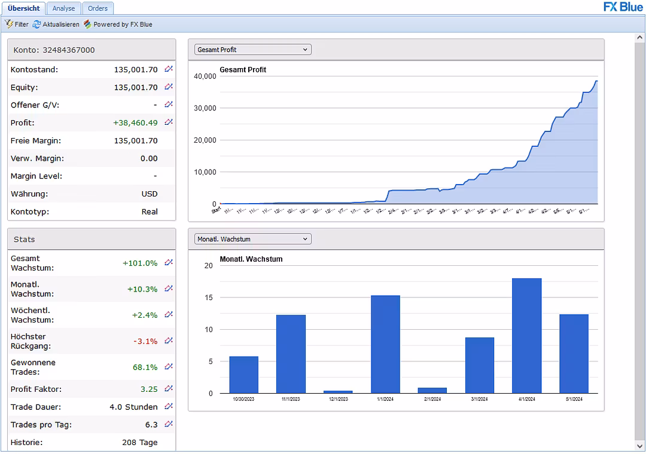The image size is (646, 454).
Task: Click the 4/1/2024 monthly growth bar
Action: [526, 336]
